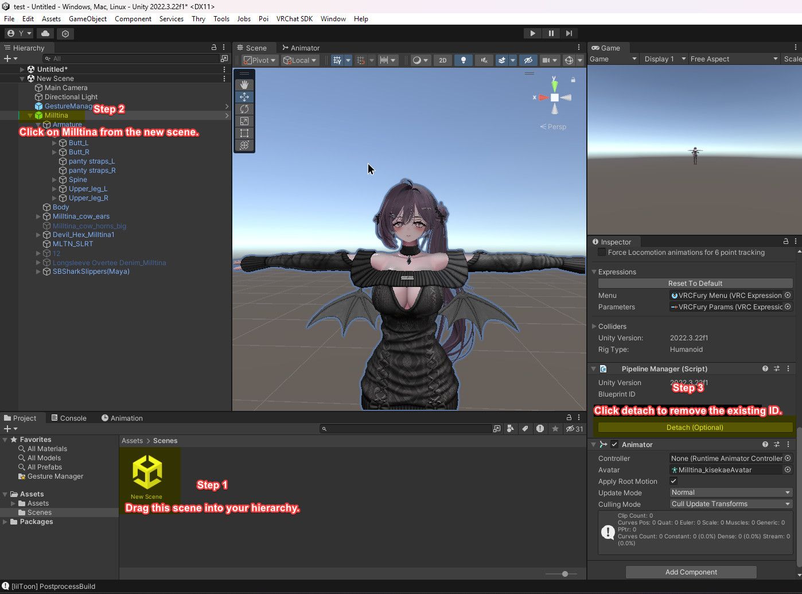This screenshot has height=594, width=802.
Task: Click Reset To Default button
Action: tap(695, 283)
